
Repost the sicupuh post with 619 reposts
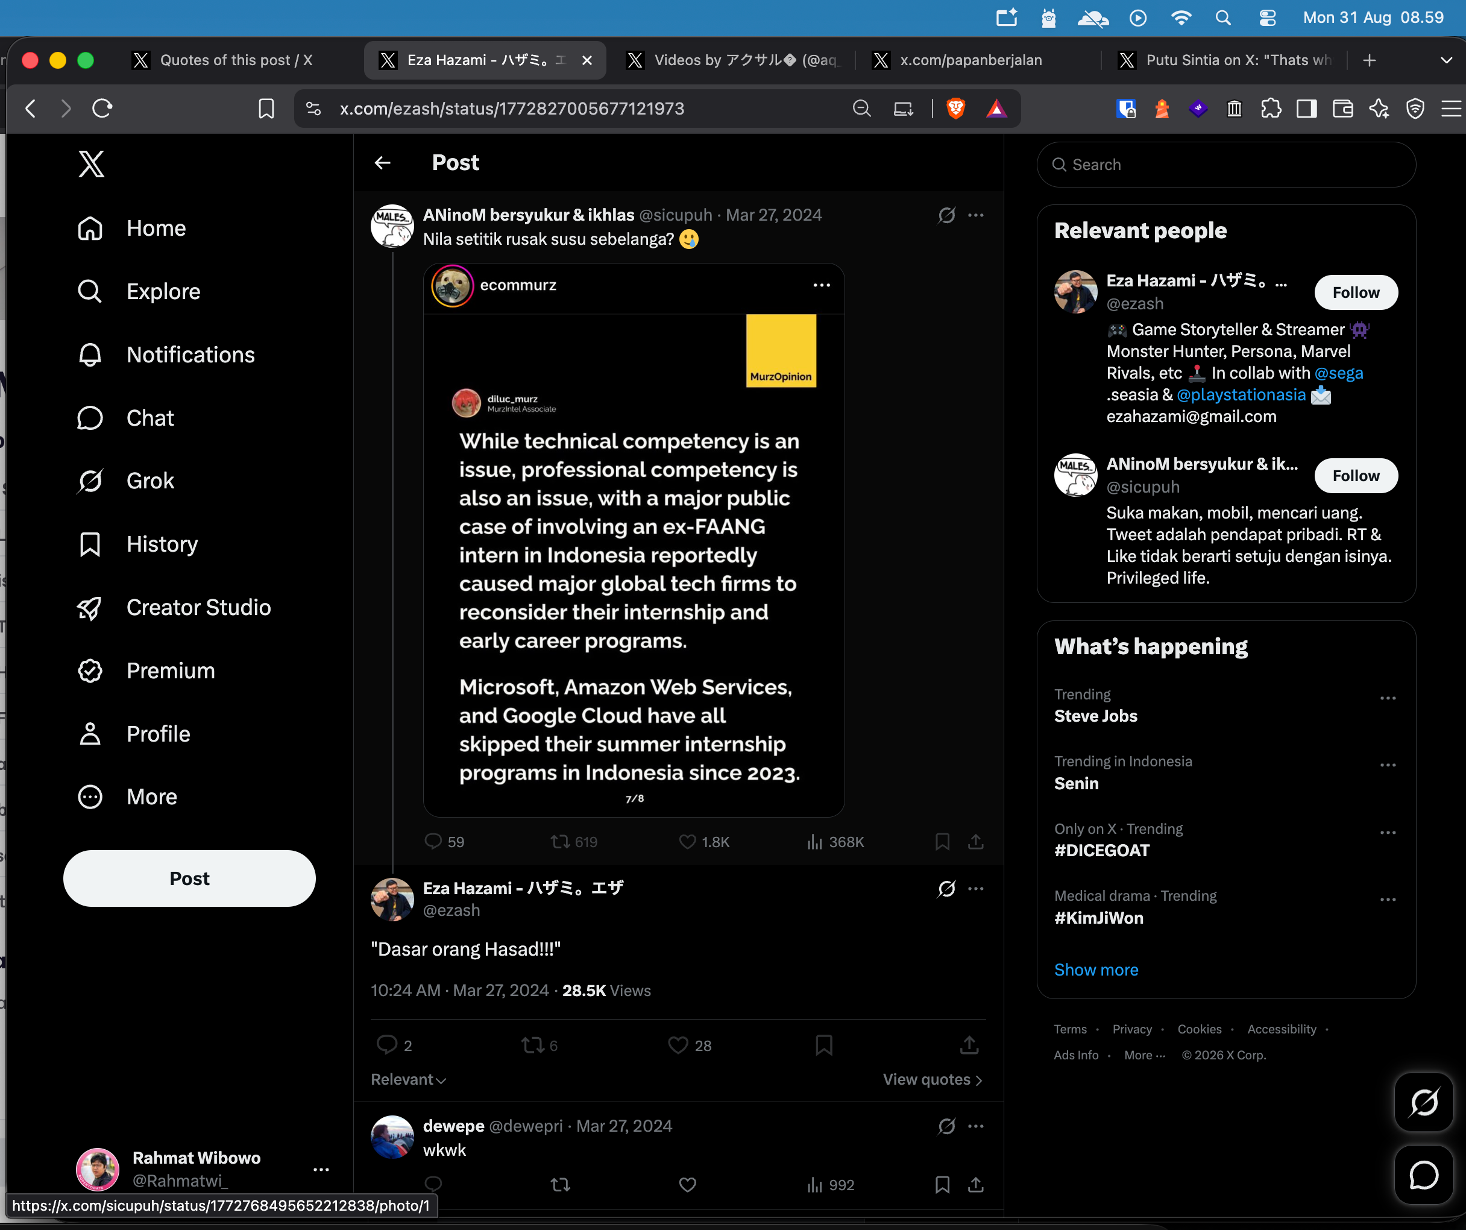(x=574, y=842)
